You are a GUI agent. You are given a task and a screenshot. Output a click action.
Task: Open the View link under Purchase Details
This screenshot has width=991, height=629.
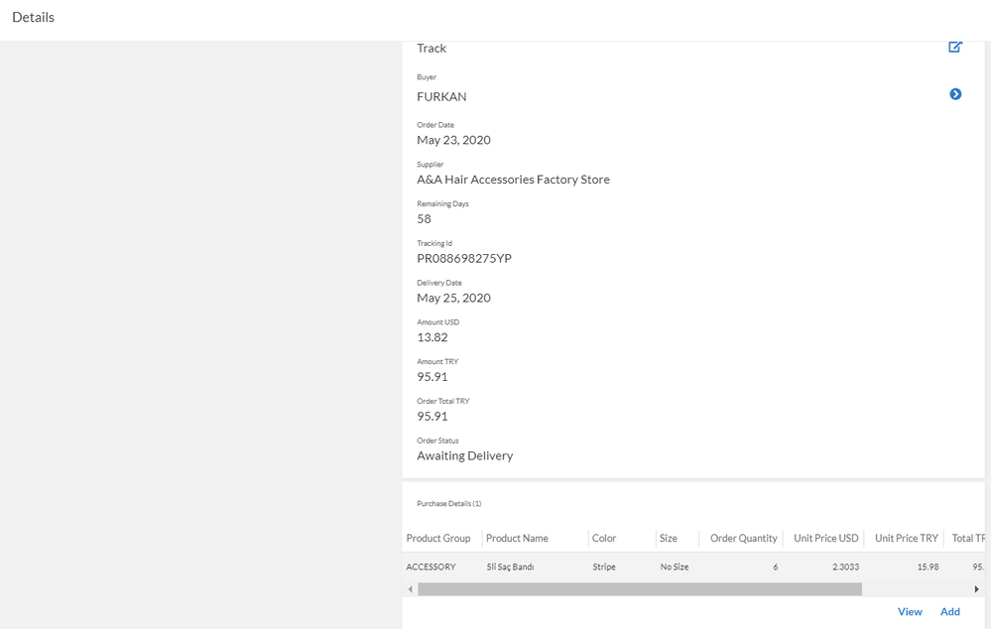910,611
